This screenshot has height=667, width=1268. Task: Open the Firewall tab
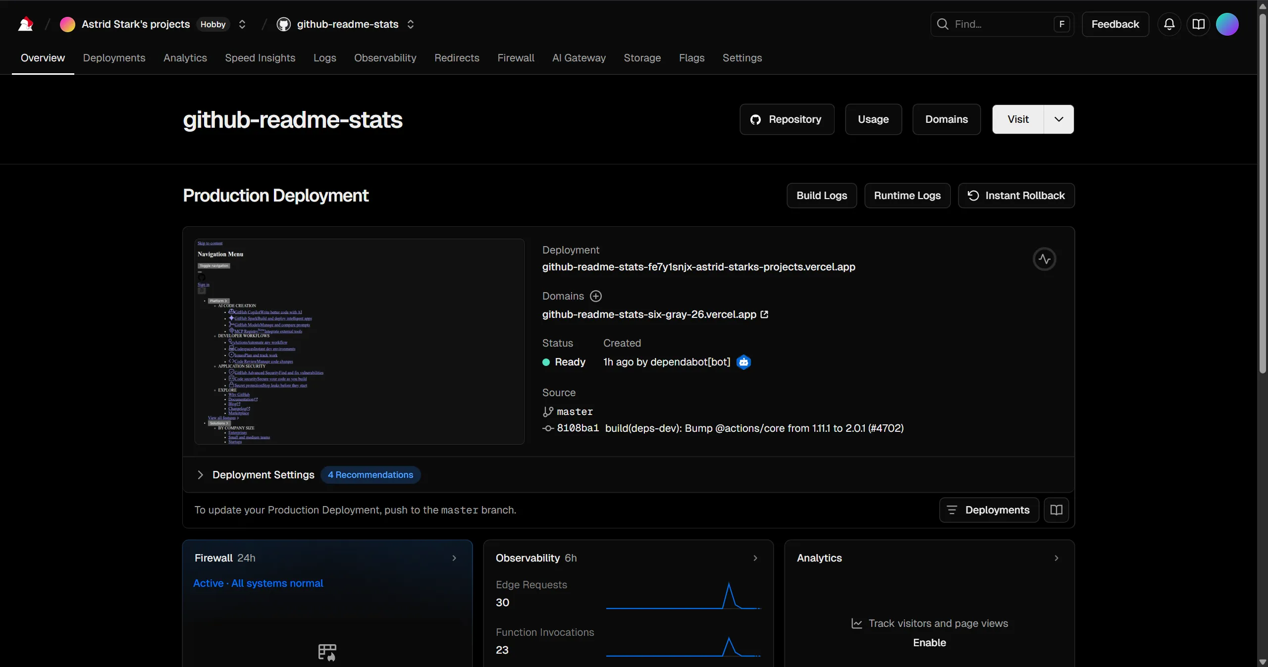[515, 58]
